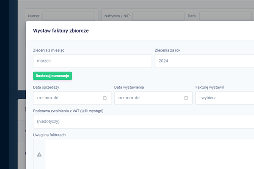This screenshot has width=254, height=169.
Task: Click the warning triangle icon in Uwagi
Action: (39, 155)
